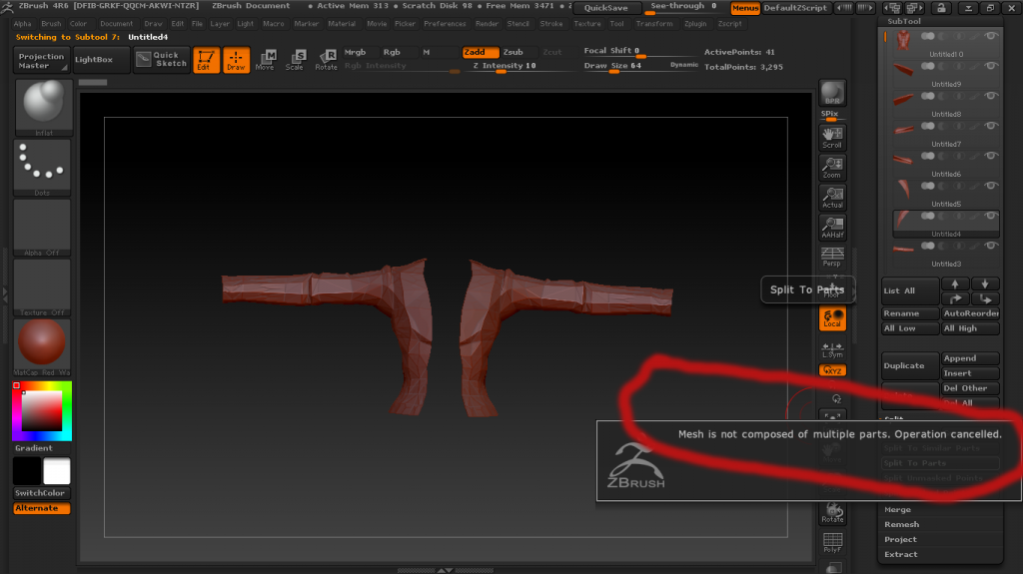Click the AutoReorder button
The image size is (1023, 574).
pyautogui.click(x=970, y=313)
